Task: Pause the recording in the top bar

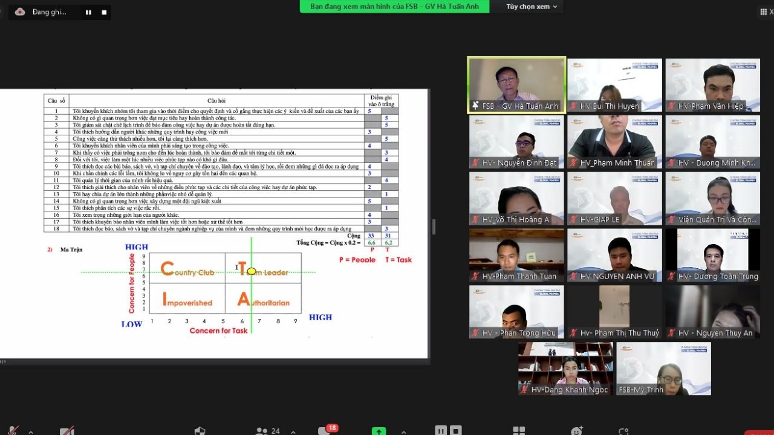Action: coord(88,12)
